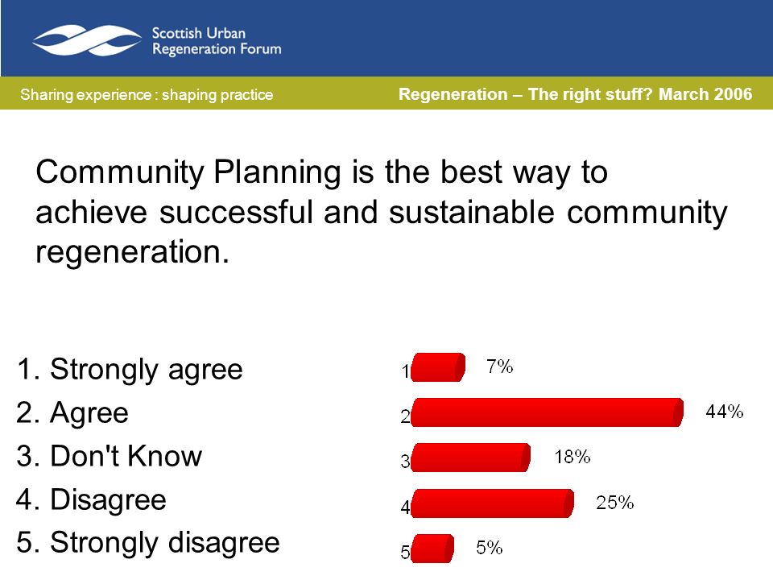The image size is (773, 580).
Task: Select the 'Sharing experience : shaping practice' tagline
Action: [147, 94]
